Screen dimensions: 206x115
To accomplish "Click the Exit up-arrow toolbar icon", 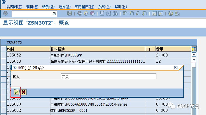I will 86,13.
